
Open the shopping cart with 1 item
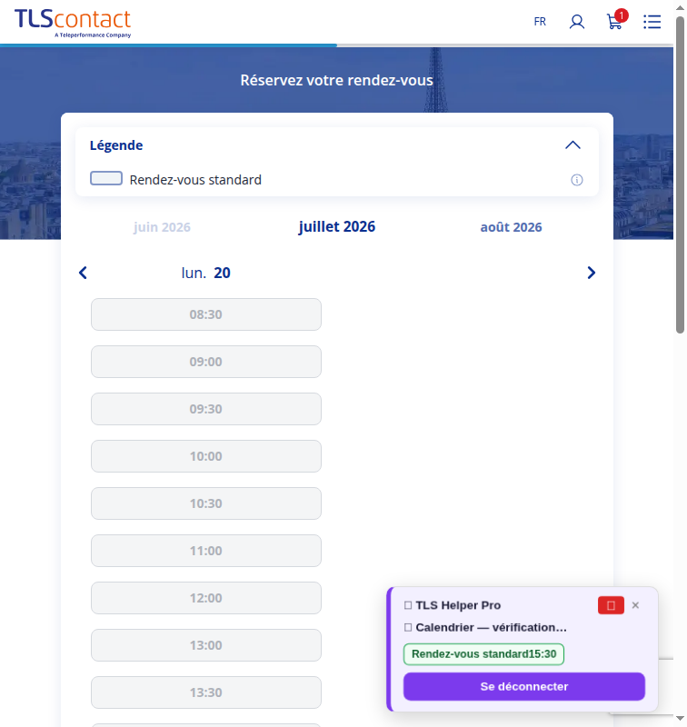pos(616,20)
